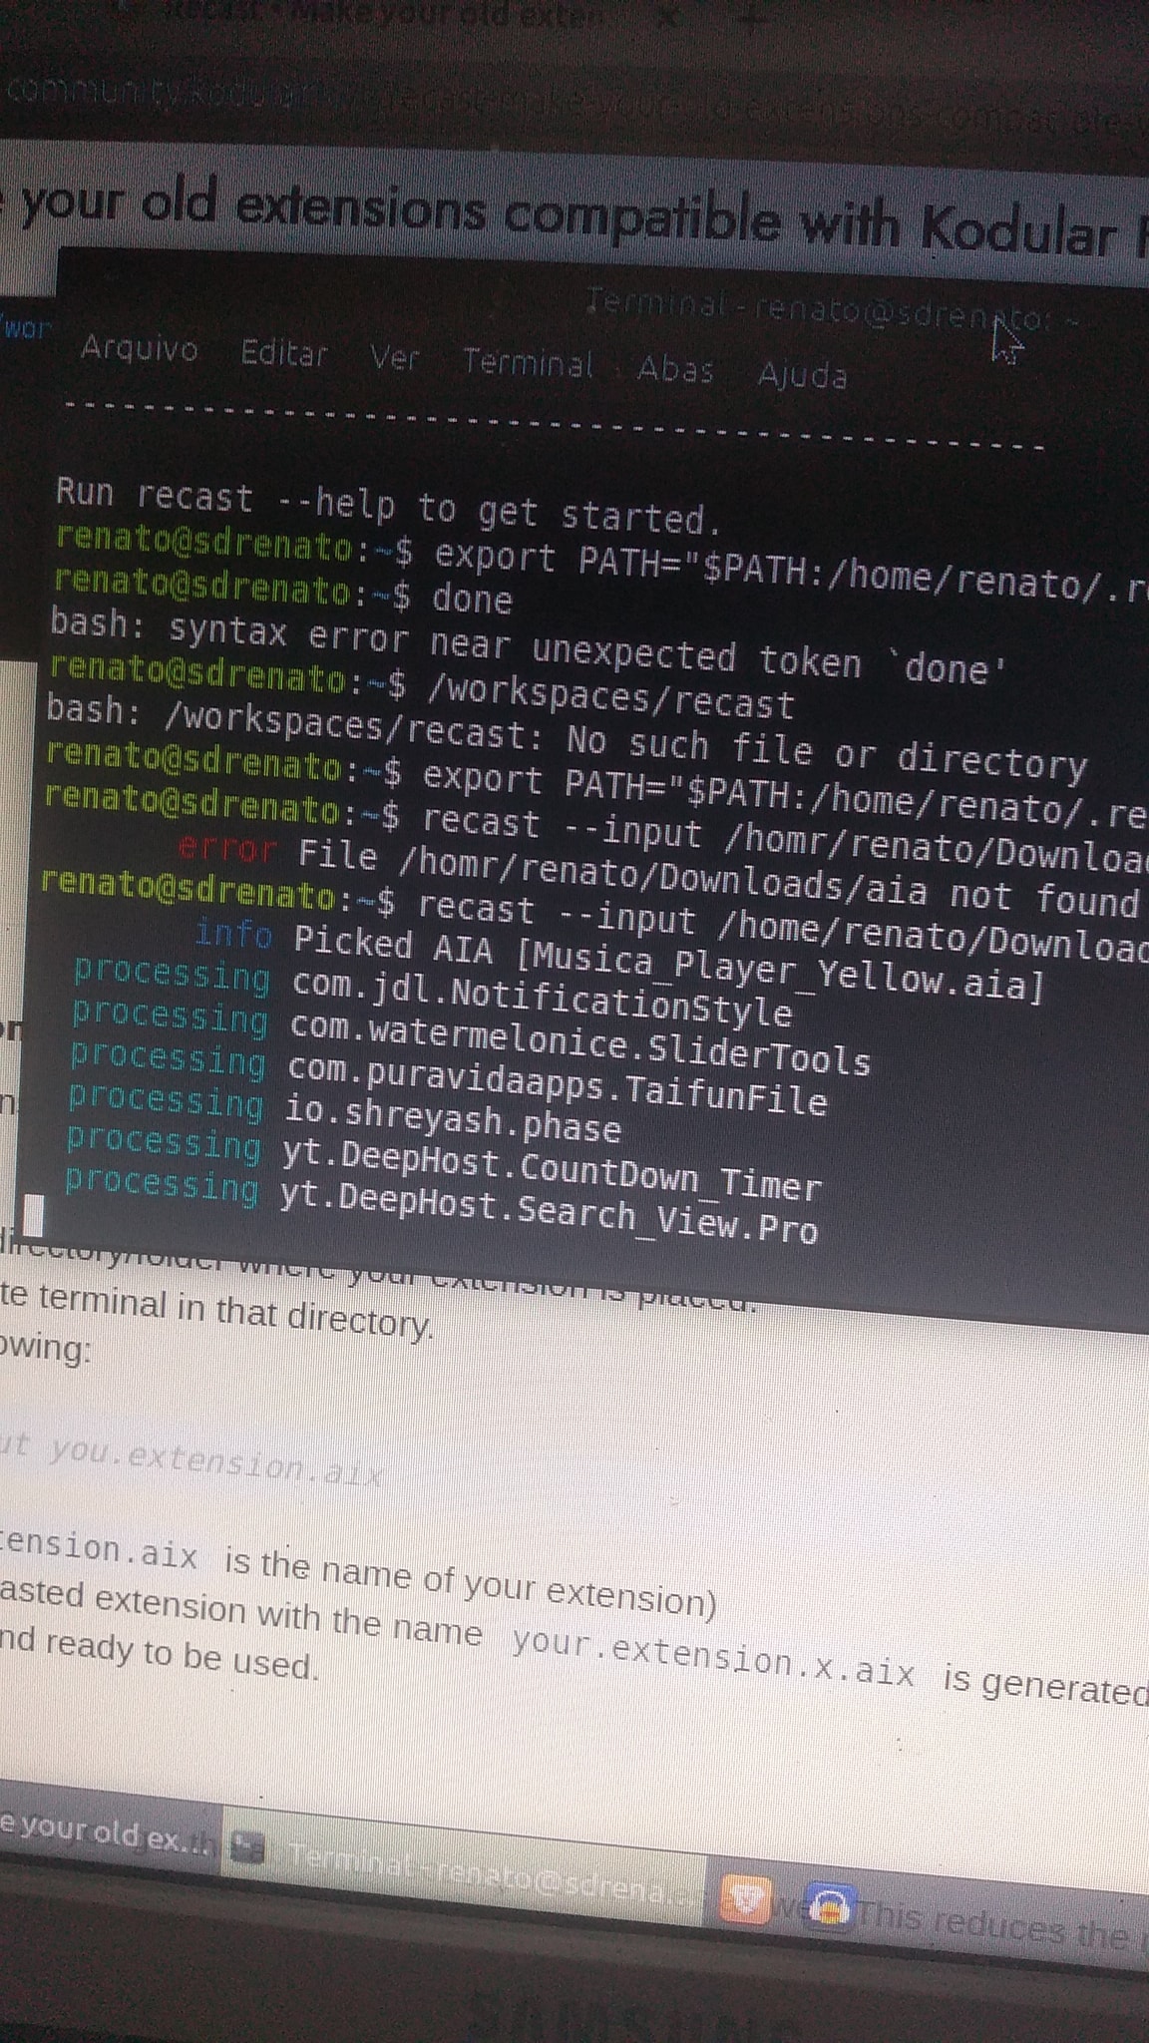
Task: Click the 'you.extension.aix' code snippet
Action: pyautogui.click(x=214, y=1460)
